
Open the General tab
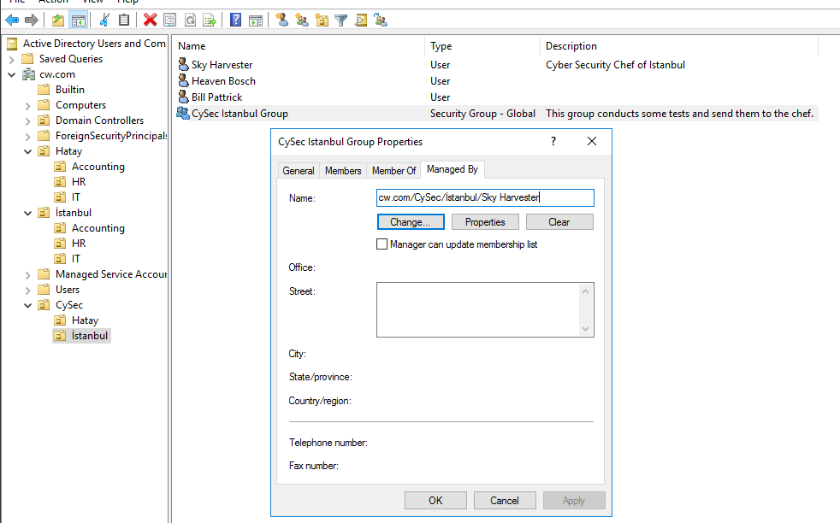(299, 171)
